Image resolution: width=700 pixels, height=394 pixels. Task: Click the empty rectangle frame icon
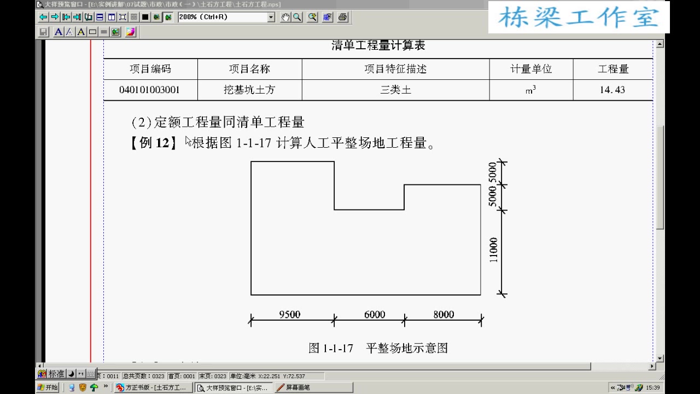[92, 32]
